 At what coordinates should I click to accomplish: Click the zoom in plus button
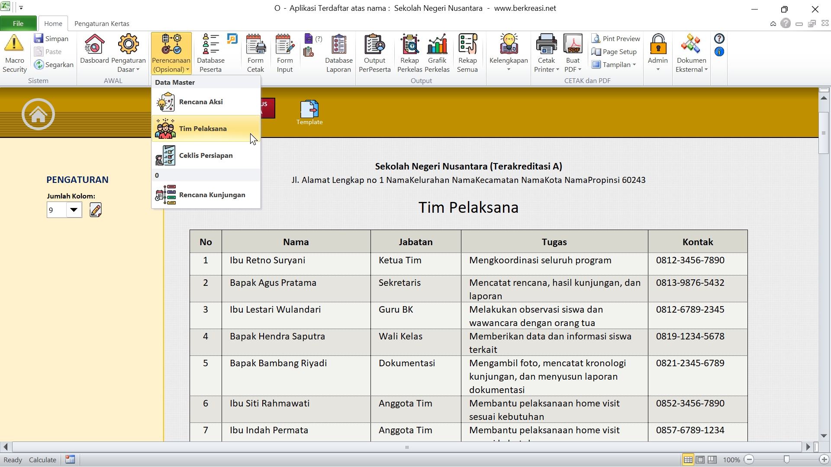[x=824, y=460]
